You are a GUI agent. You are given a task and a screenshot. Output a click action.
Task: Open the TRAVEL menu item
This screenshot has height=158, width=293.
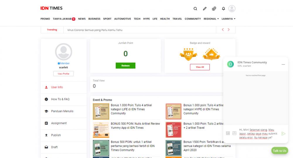(x=177, y=19)
